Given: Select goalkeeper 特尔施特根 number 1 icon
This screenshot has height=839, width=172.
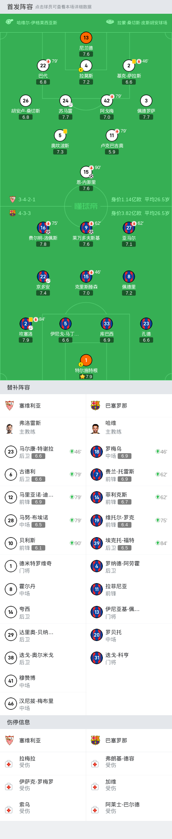Looking at the screenshot, I should point(86,360).
